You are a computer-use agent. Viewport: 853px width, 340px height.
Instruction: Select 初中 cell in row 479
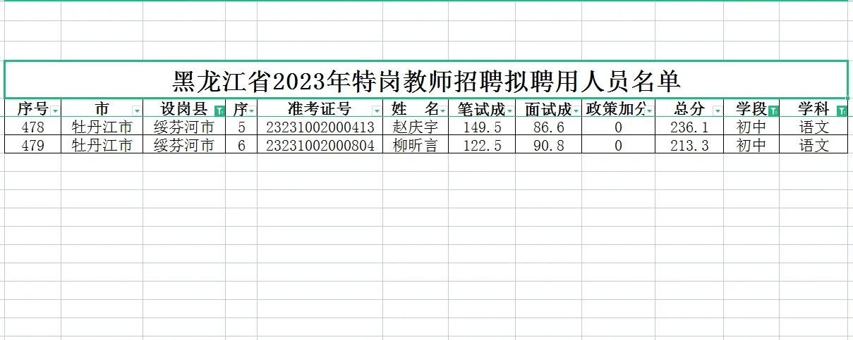pyautogui.click(x=751, y=145)
